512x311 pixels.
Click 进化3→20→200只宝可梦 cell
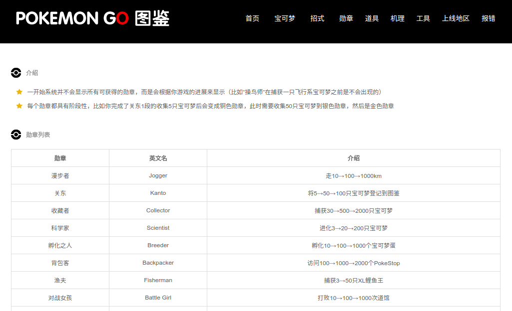click(354, 228)
